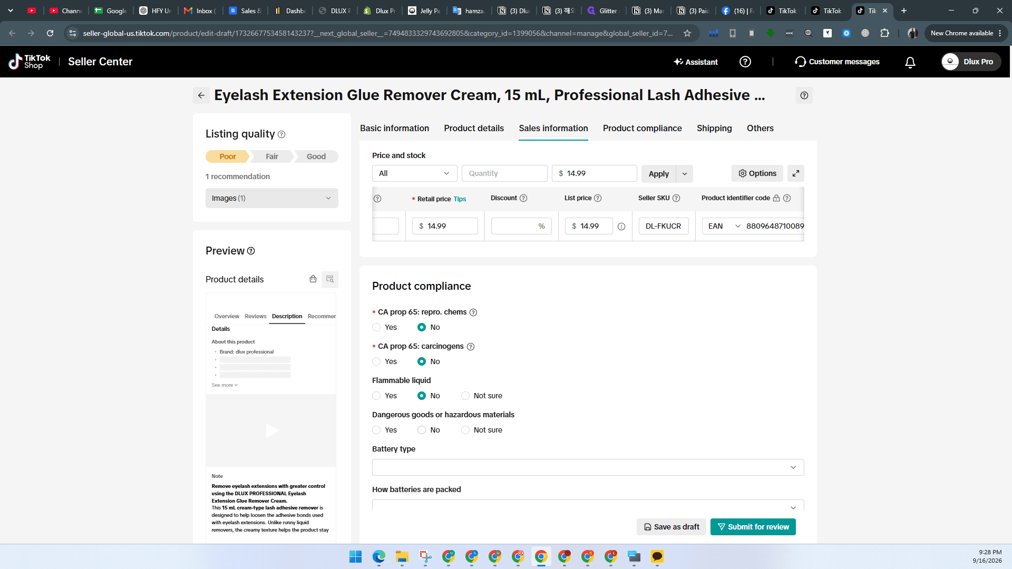Click the Listing quality info icon
Image resolution: width=1012 pixels, height=569 pixels.
281,134
